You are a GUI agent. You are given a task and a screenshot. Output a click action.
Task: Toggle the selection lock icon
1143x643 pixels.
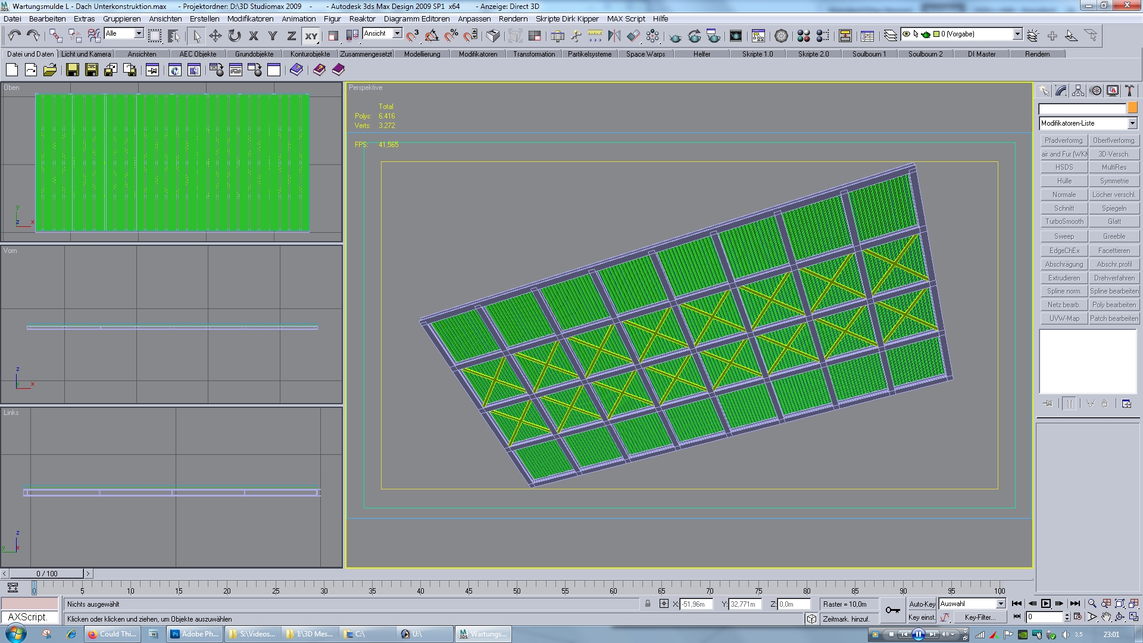pyautogui.click(x=648, y=604)
